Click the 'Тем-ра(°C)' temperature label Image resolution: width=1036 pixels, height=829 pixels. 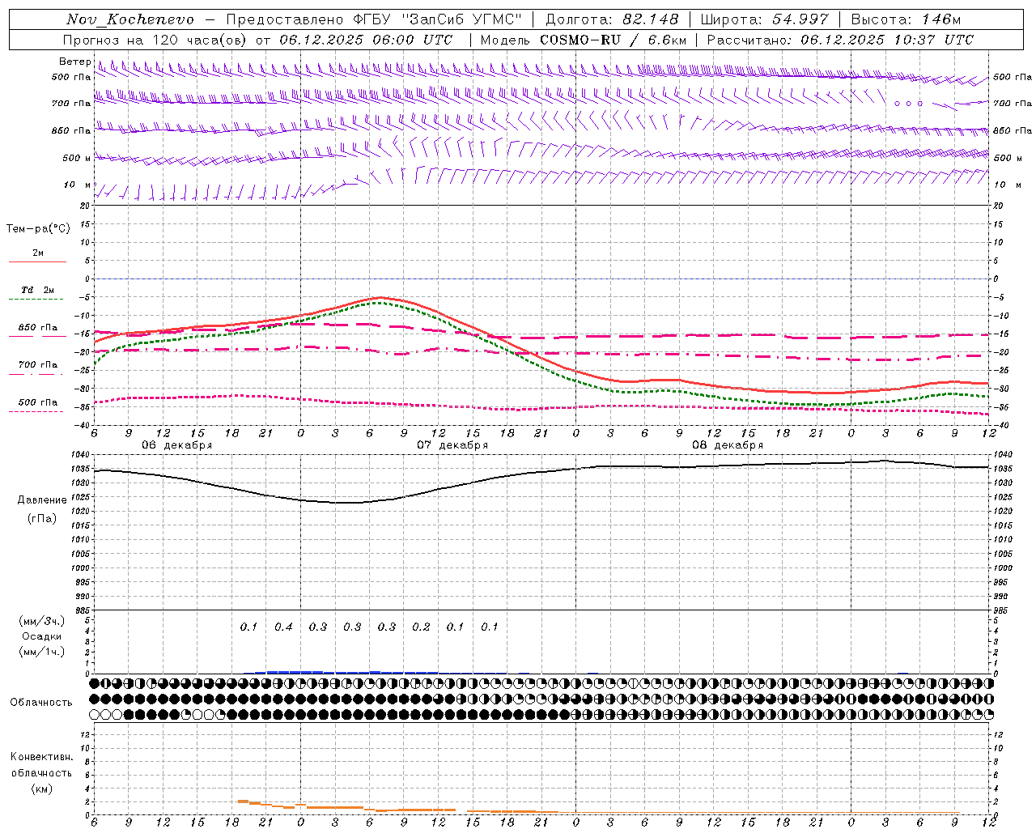point(38,229)
